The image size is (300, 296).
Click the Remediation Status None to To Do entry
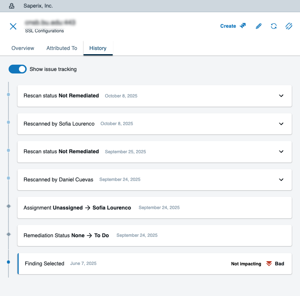(154, 236)
